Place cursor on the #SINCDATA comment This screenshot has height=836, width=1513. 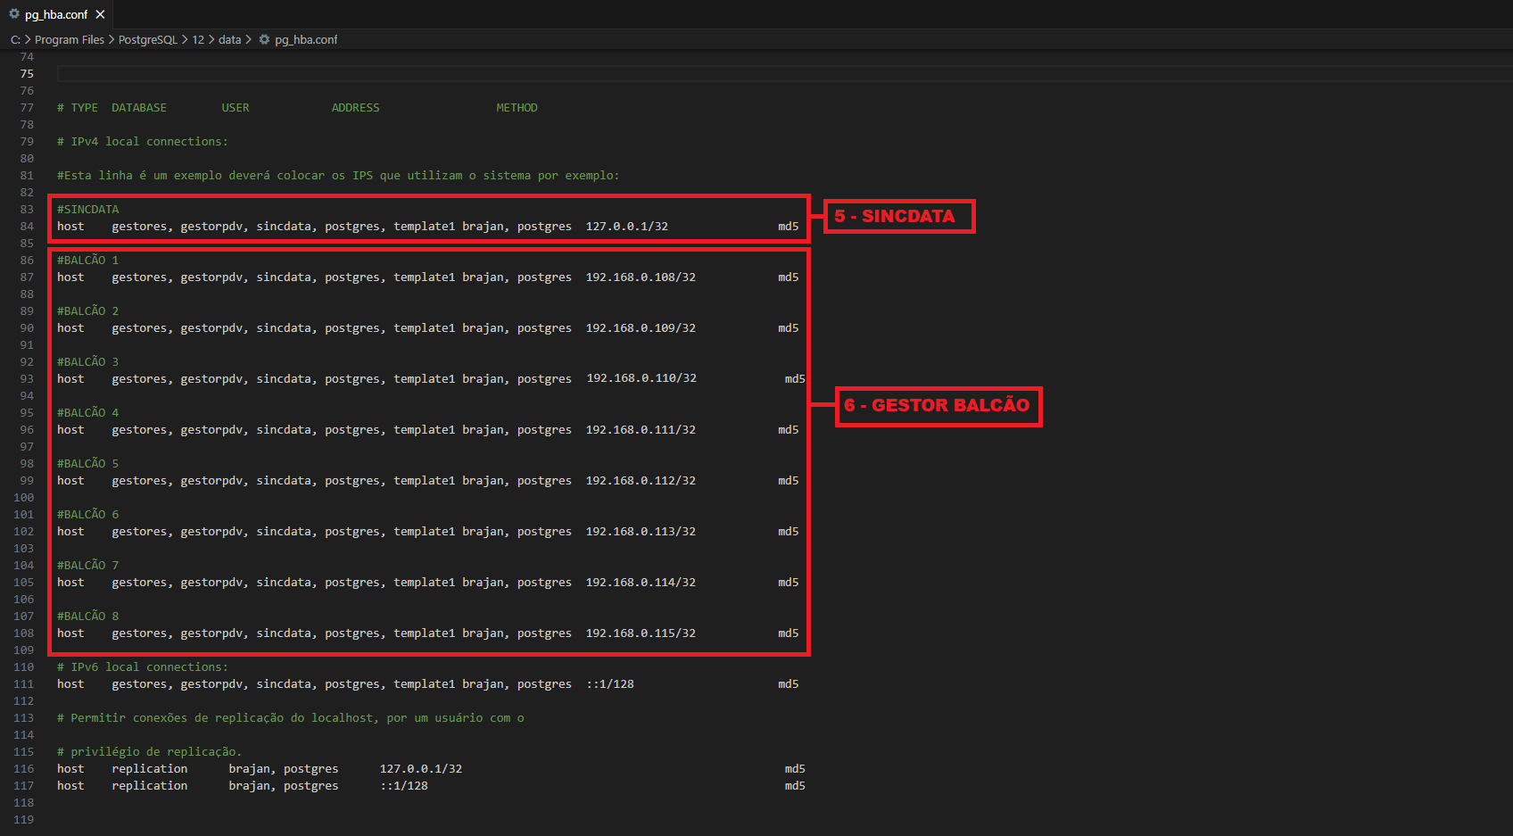pyautogui.click(x=87, y=210)
